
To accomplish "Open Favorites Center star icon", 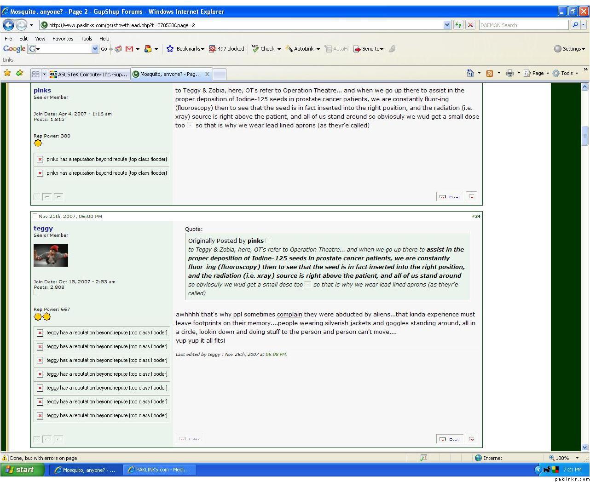I will (x=7, y=73).
